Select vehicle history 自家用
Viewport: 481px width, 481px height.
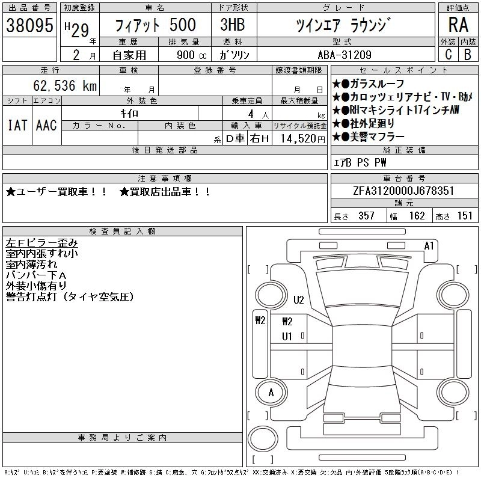coord(129,55)
